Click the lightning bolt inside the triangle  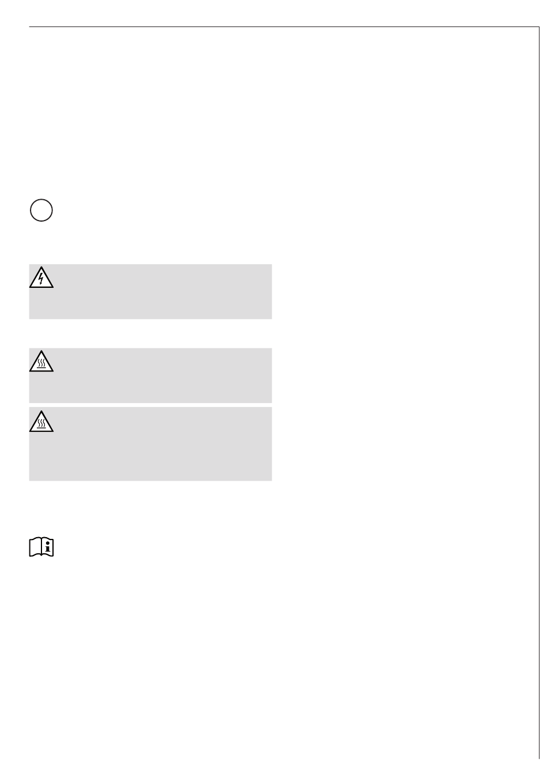41,279
